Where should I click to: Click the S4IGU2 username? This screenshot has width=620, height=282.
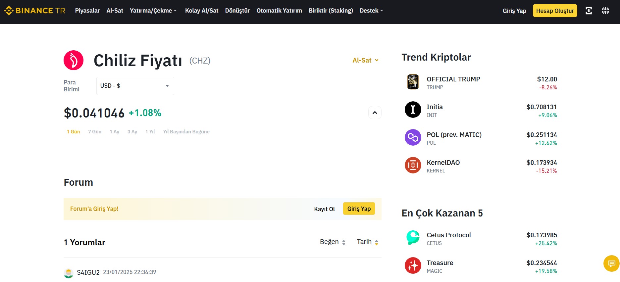[x=88, y=272]
